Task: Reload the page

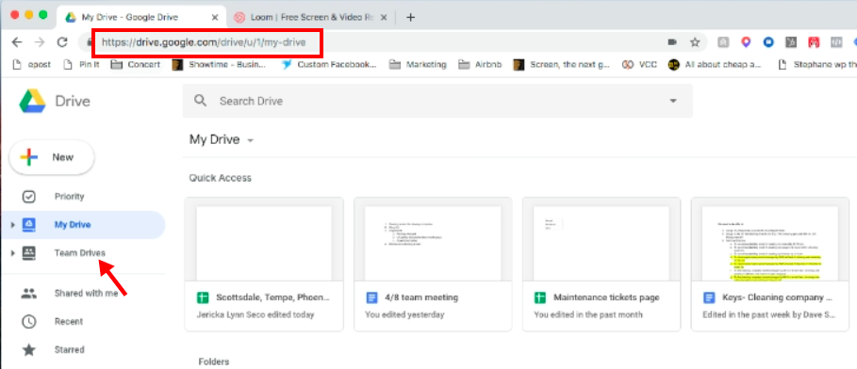Action: pos(62,42)
